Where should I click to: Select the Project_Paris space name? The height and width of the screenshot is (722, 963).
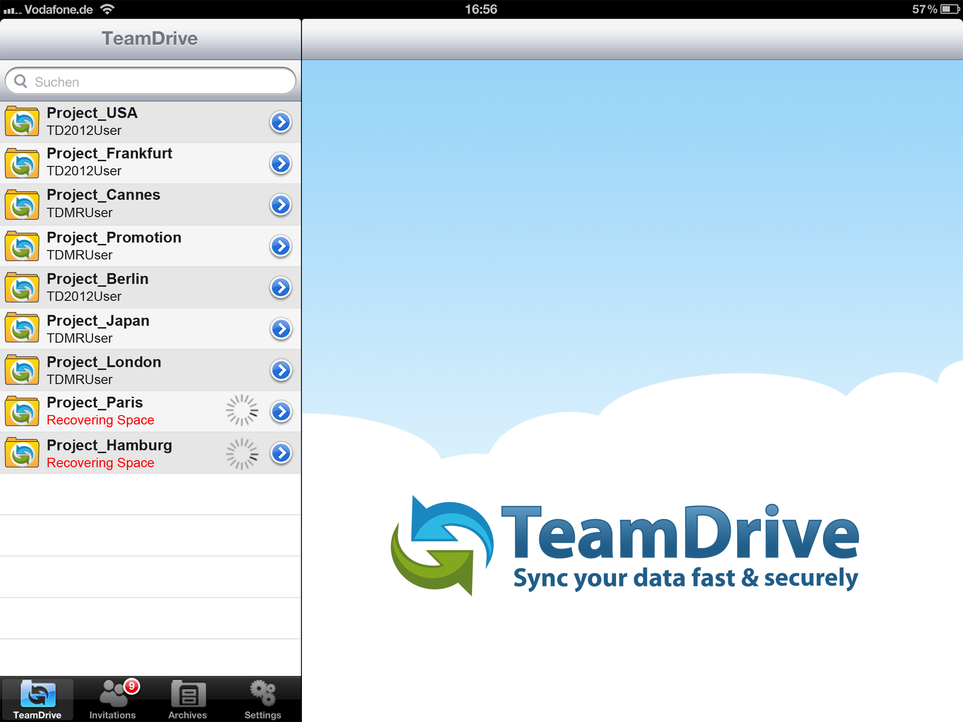click(95, 402)
